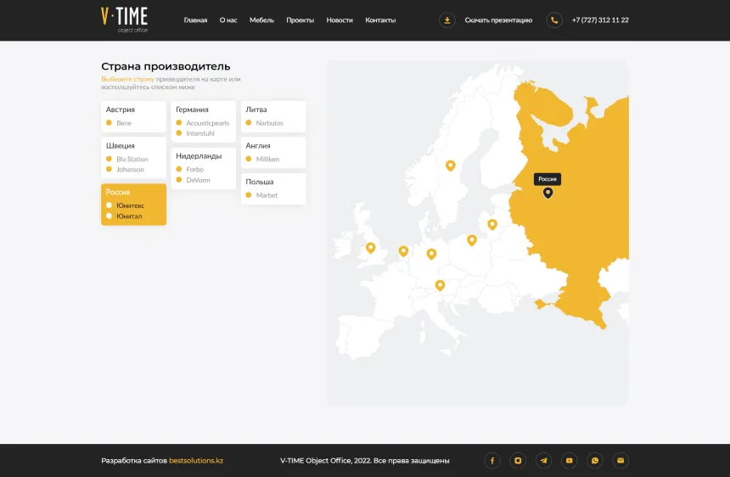
Task: Select the map pin over Sweden
Action: (x=450, y=166)
